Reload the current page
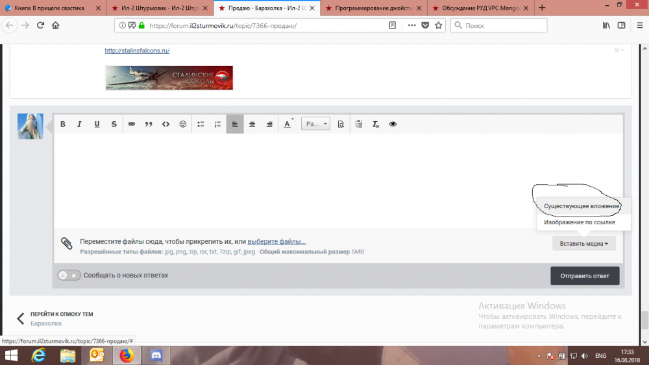The height and width of the screenshot is (365, 649). coord(40,25)
